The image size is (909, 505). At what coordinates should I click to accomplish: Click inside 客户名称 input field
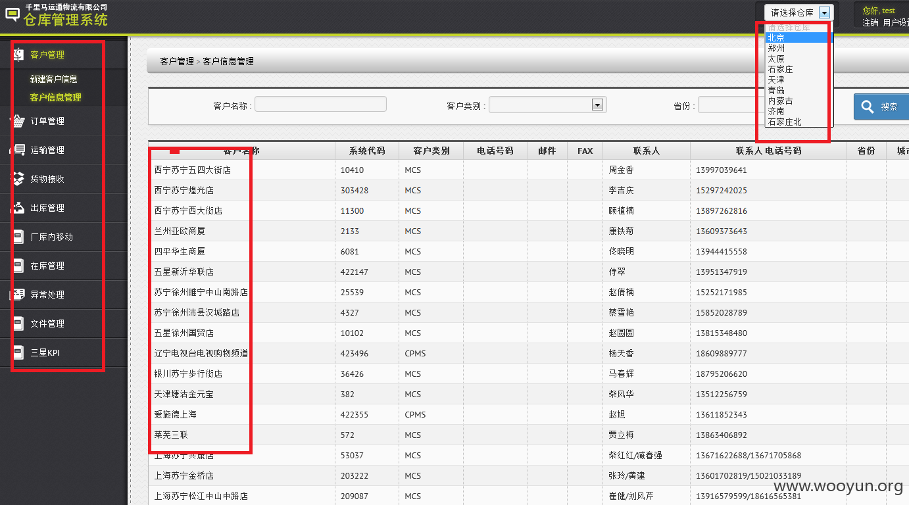tap(320, 104)
